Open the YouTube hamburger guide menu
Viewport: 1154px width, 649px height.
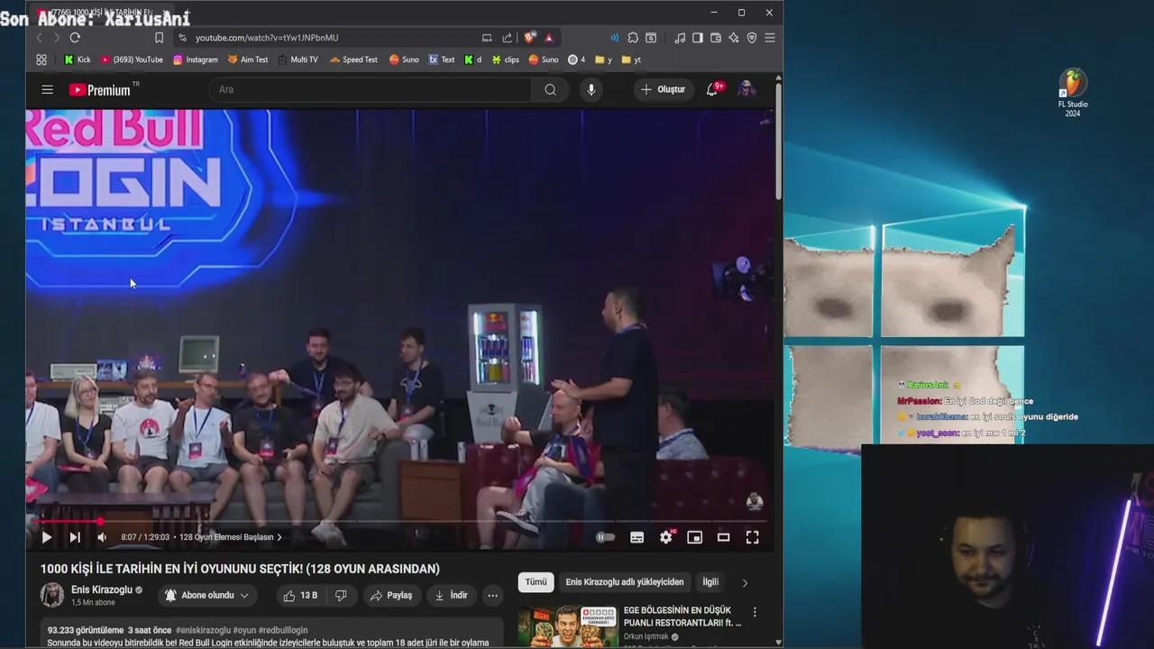pos(48,89)
